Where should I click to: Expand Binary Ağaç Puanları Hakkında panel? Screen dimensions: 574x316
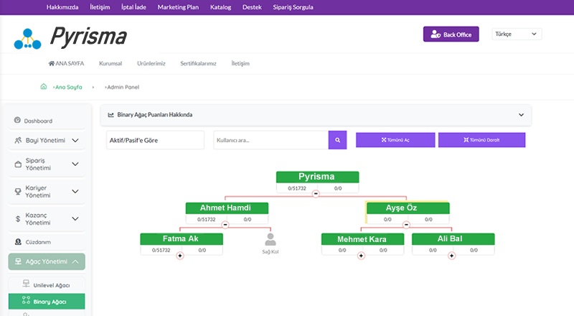pyautogui.click(x=521, y=114)
